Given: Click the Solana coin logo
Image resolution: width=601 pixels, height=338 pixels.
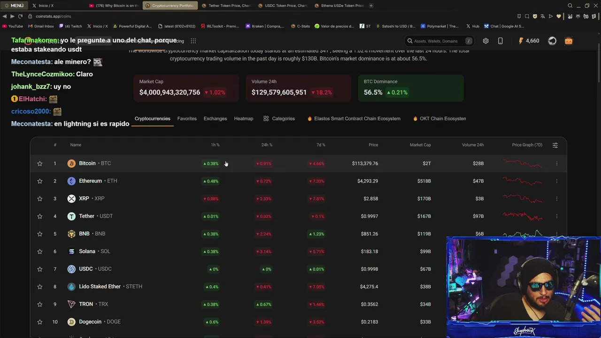Looking at the screenshot, I should point(71,252).
